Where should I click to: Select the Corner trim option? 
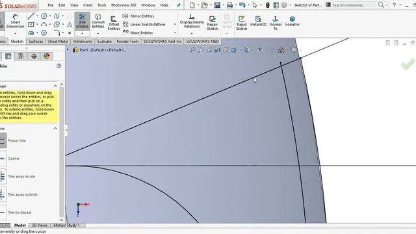coord(10,159)
